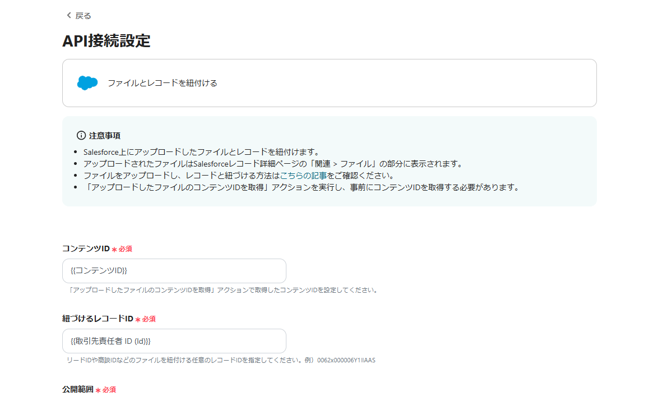
Task: Click the 注意事項 heading text
Action: click(x=105, y=135)
